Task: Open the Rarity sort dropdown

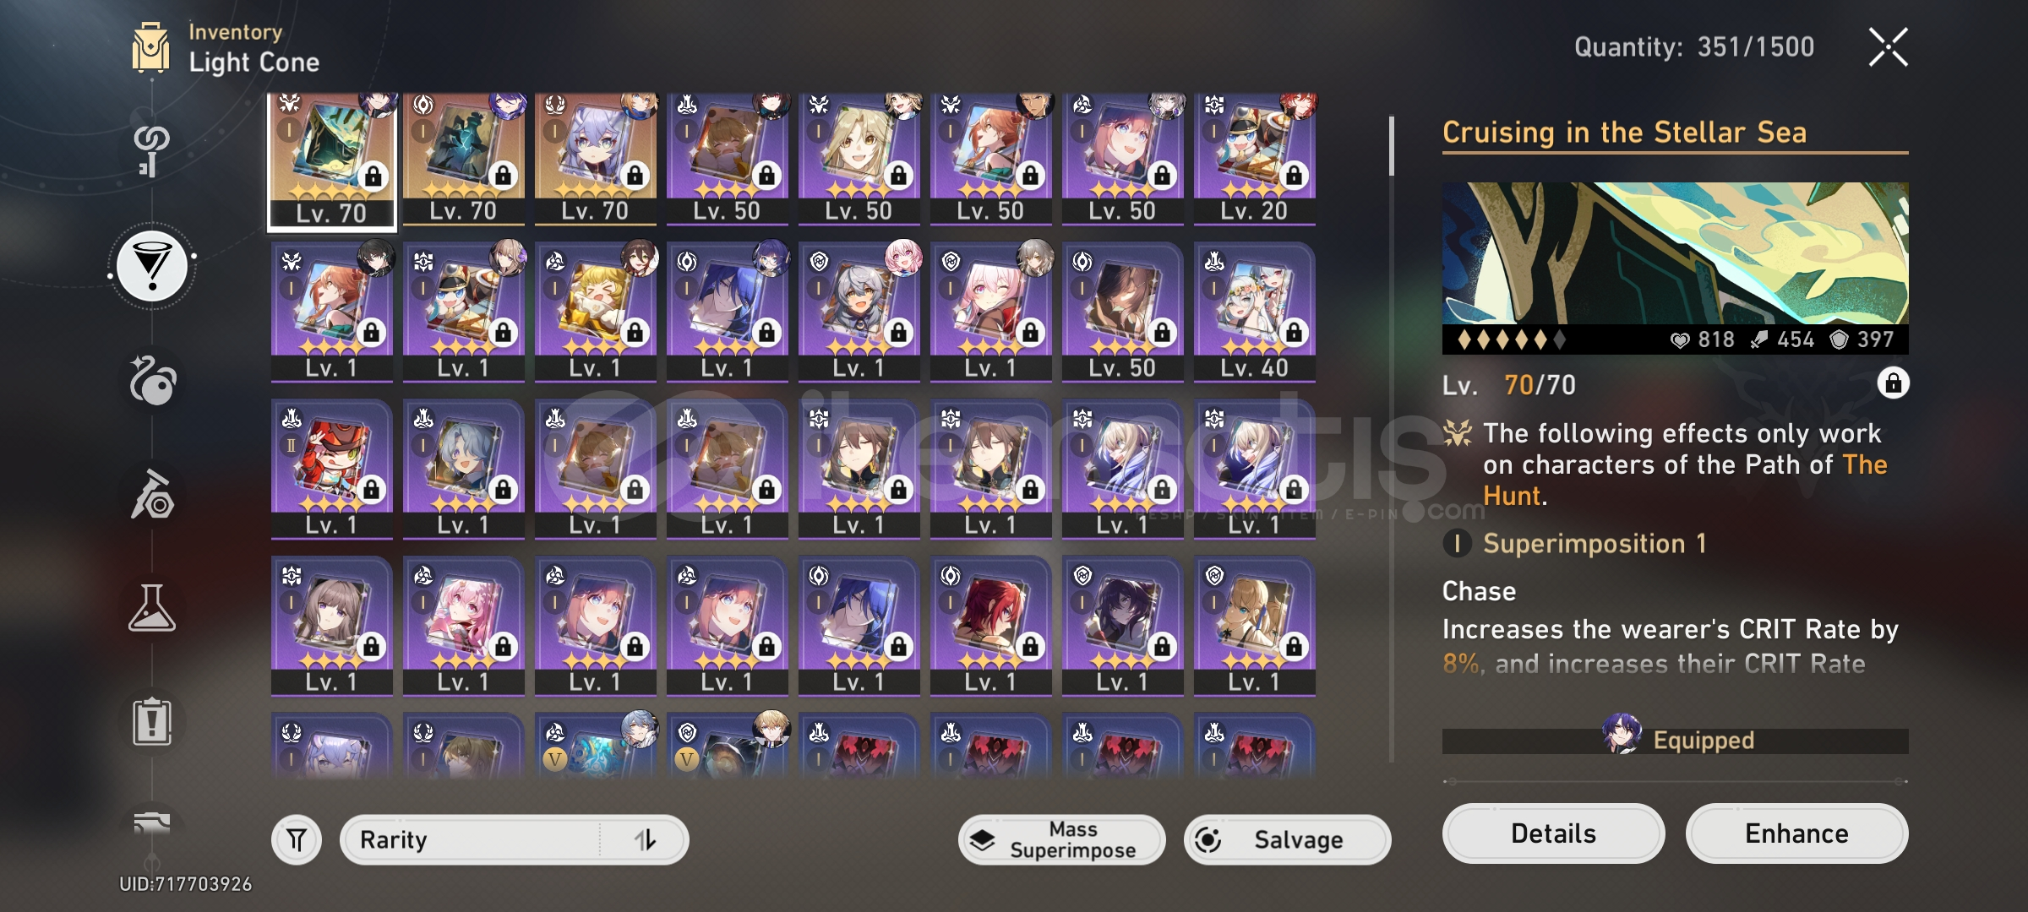Action: coord(514,840)
